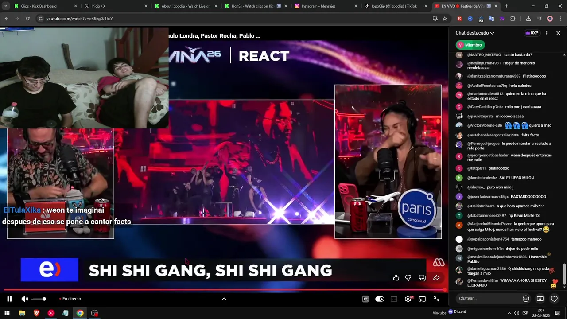Click the purple 7TV extension icon
This screenshot has height=319, width=567.
(x=502, y=19)
